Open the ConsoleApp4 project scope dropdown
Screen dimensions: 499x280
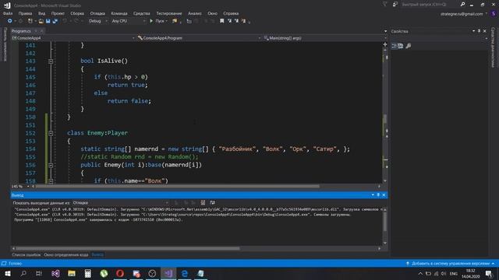click(73, 38)
